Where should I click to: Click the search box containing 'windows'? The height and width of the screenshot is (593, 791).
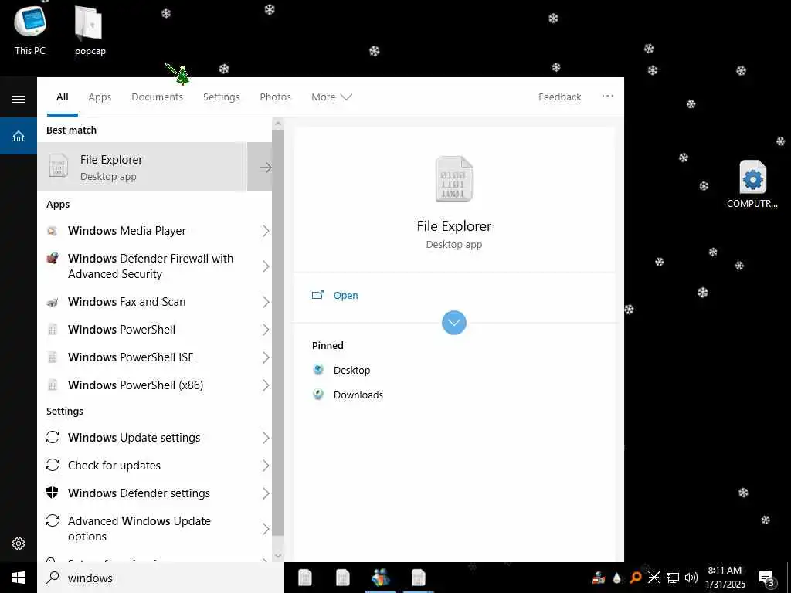pos(161,578)
